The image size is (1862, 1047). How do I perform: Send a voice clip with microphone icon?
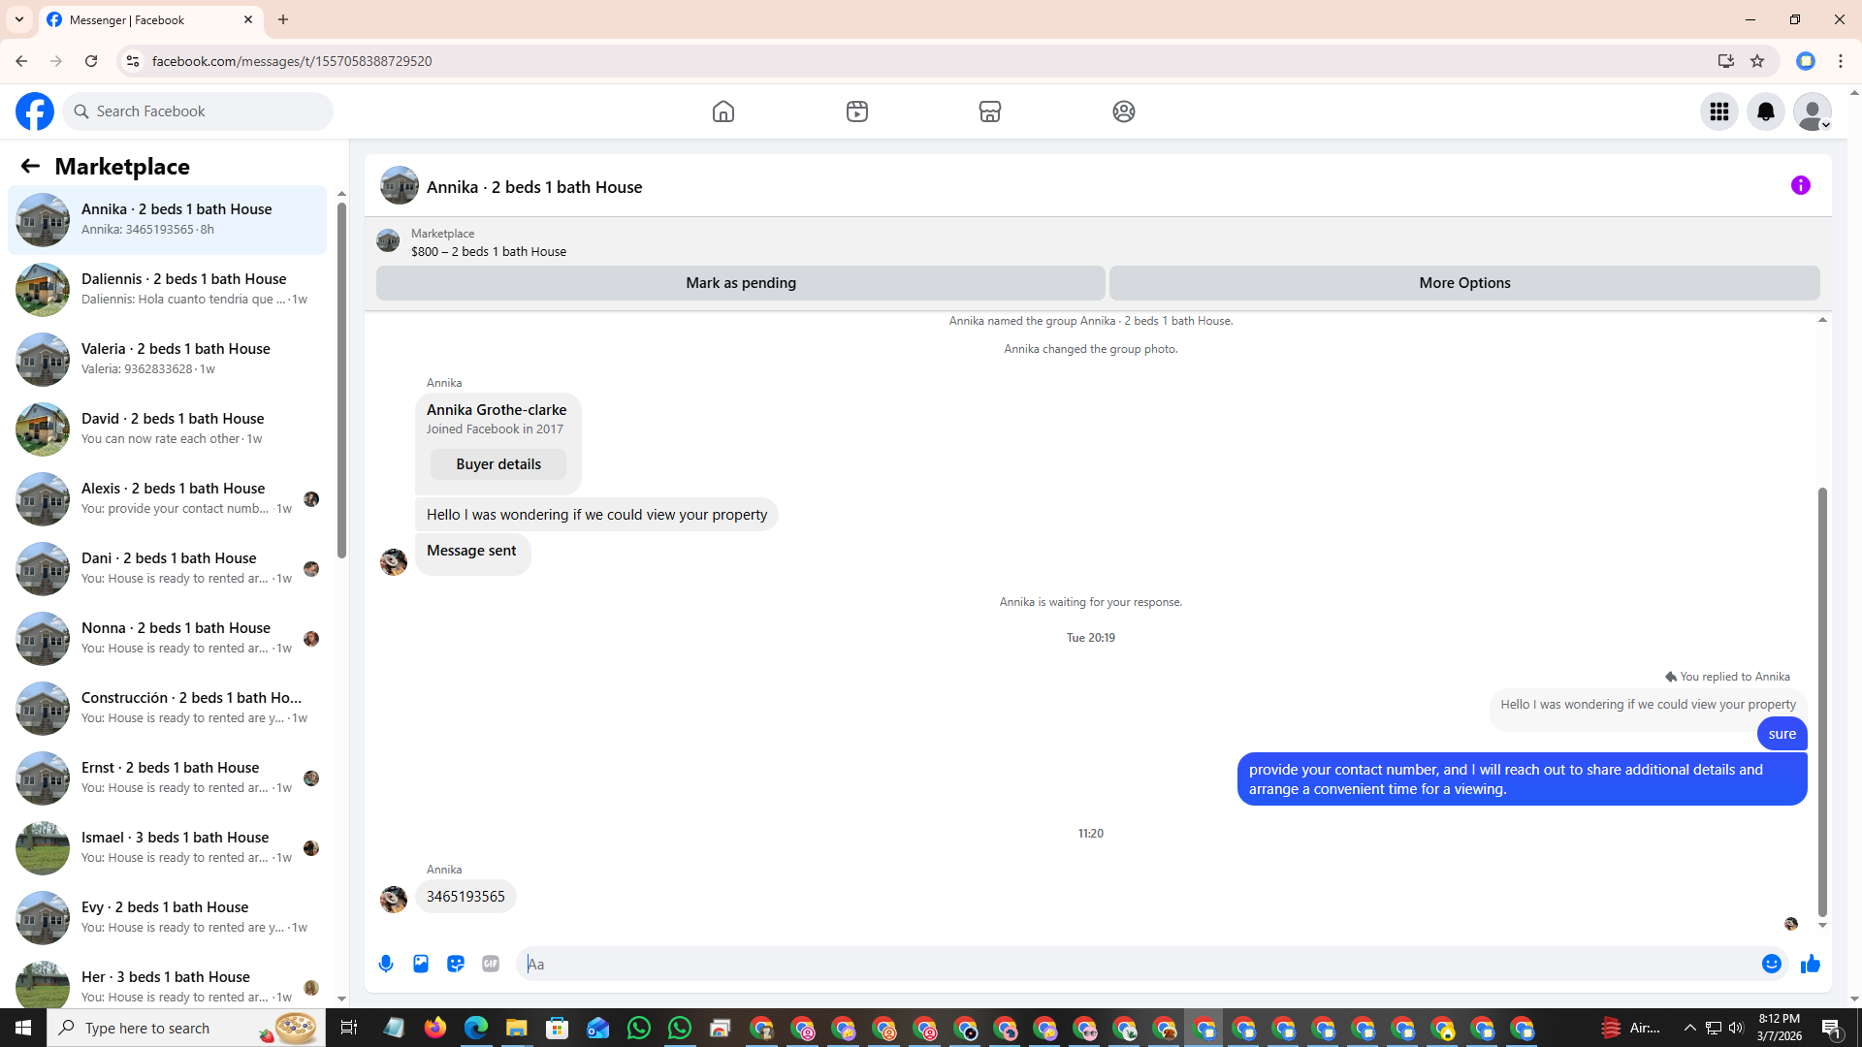click(x=386, y=964)
